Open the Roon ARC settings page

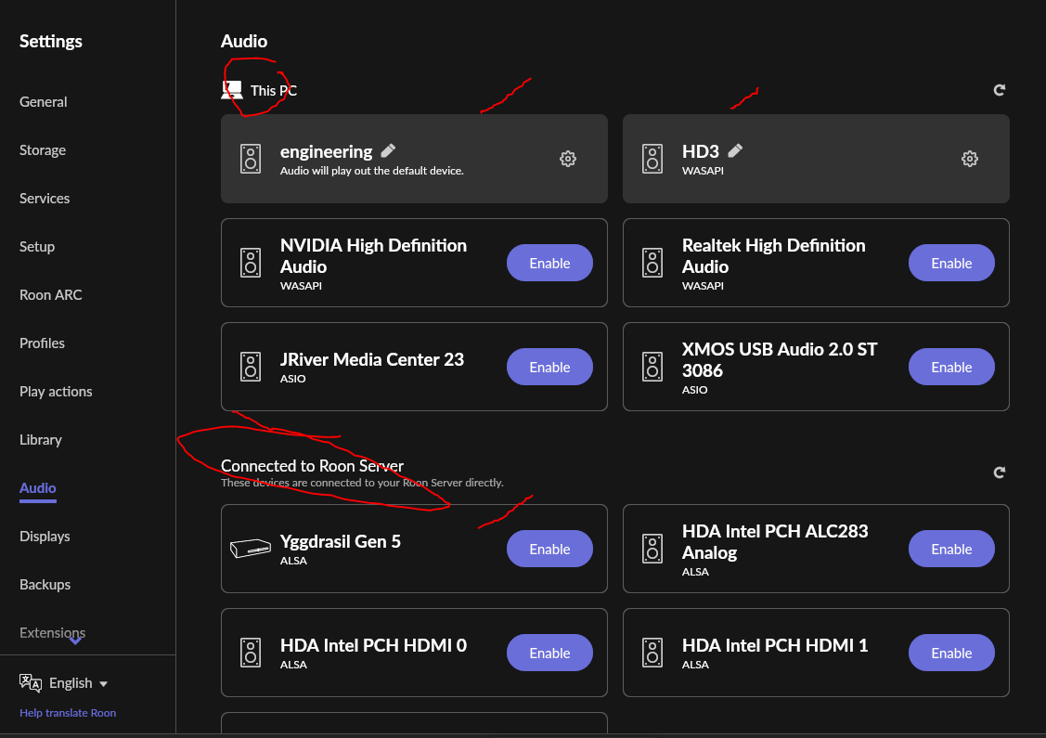[x=51, y=295]
